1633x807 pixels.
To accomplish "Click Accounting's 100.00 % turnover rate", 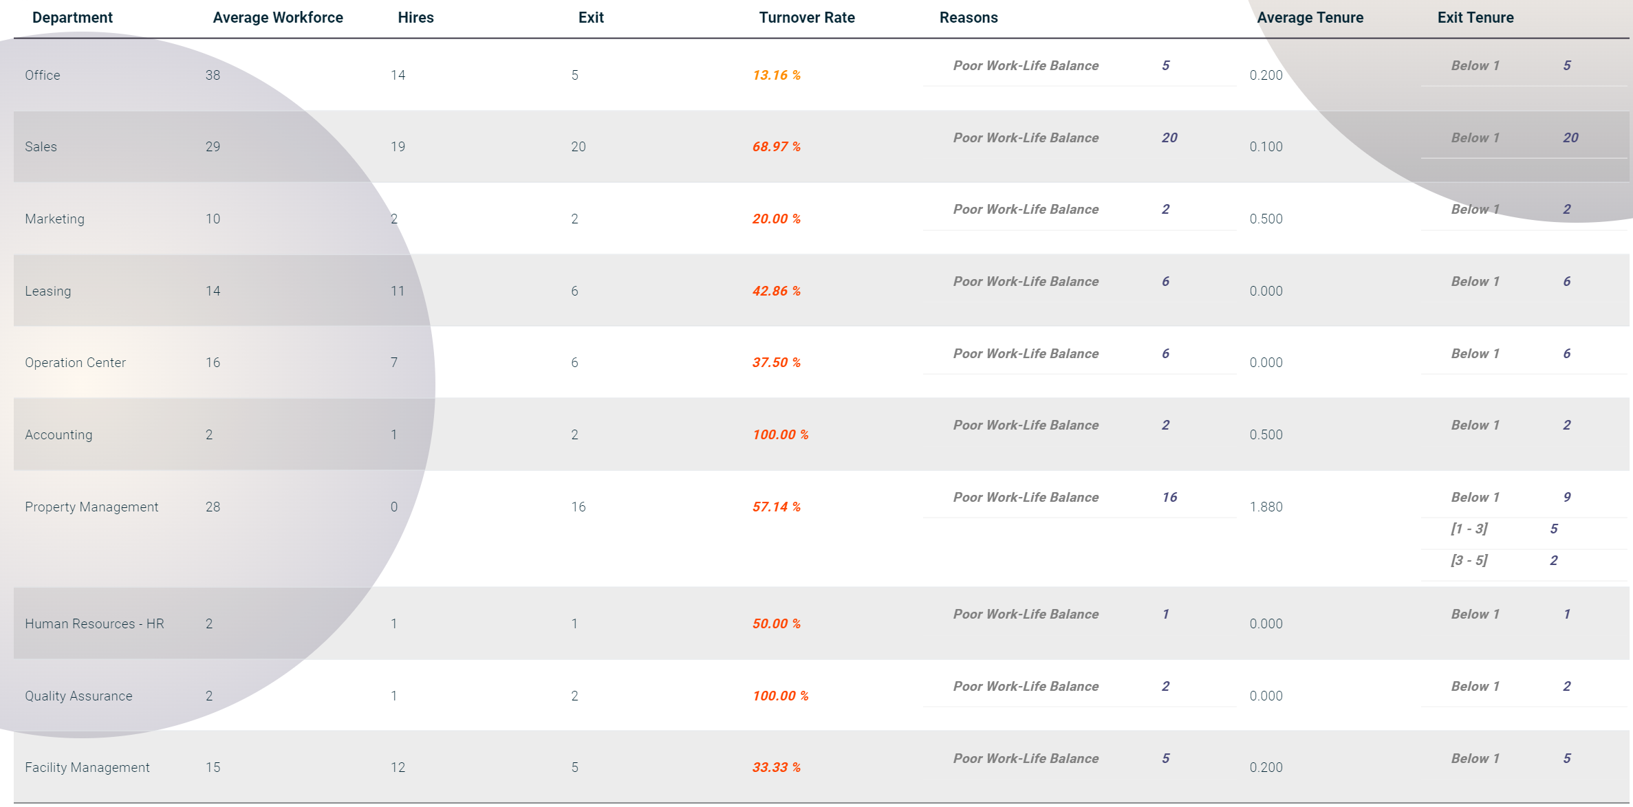I will point(780,434).
